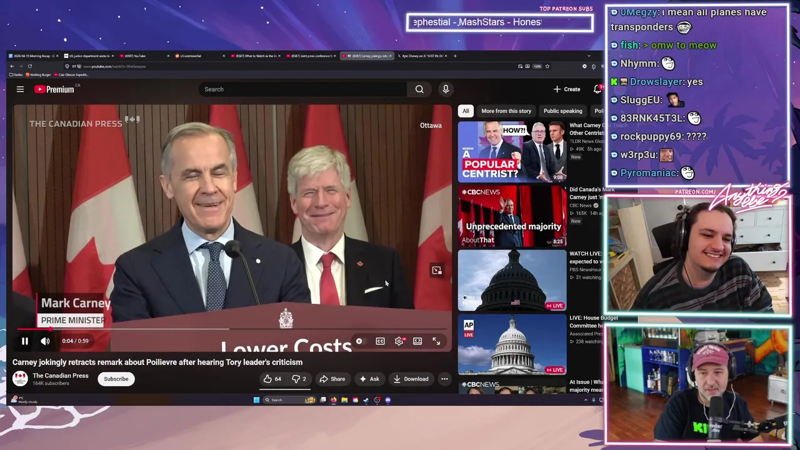Open the Dailies bookmarks folder

16,74
